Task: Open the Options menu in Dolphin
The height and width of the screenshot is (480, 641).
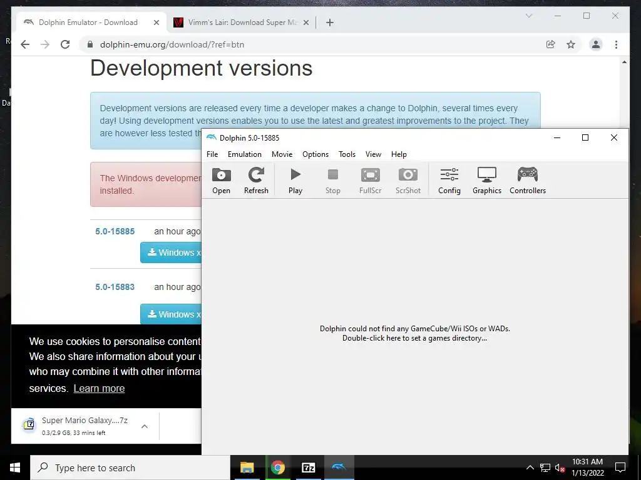Action: pos(315,154)
